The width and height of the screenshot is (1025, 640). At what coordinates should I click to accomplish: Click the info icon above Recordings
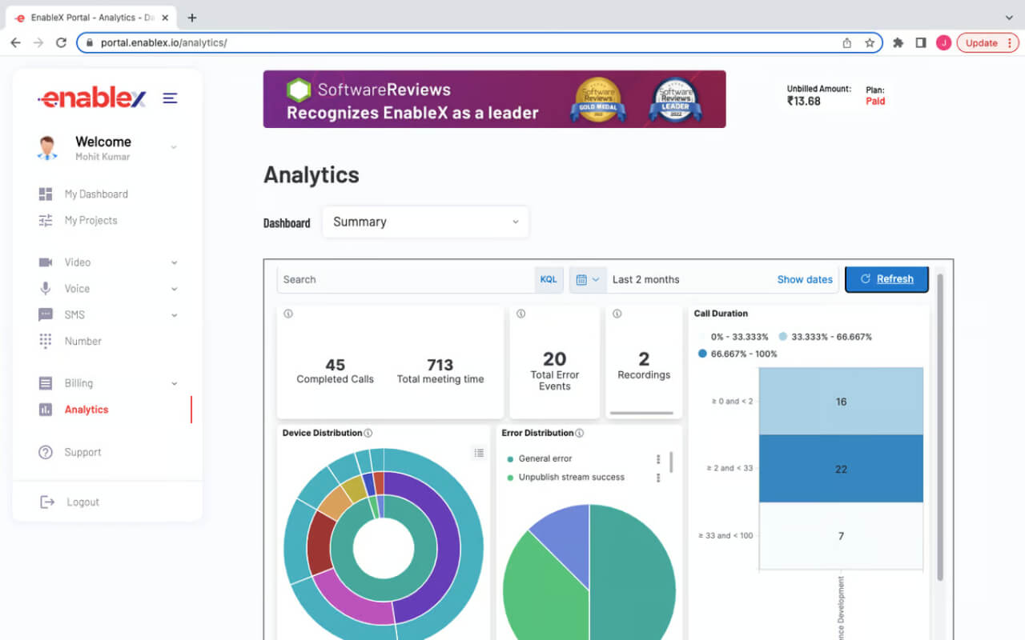pyautogui.click(x=617, y=314)
